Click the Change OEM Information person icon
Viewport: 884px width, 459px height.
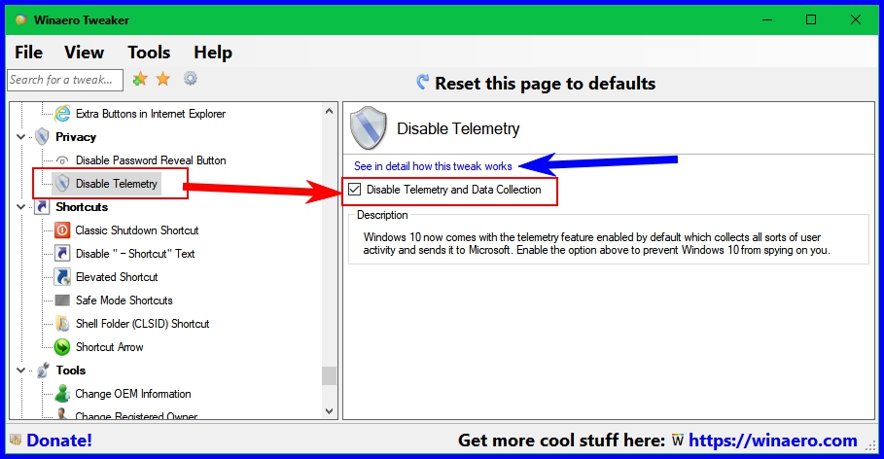point(62,394)
